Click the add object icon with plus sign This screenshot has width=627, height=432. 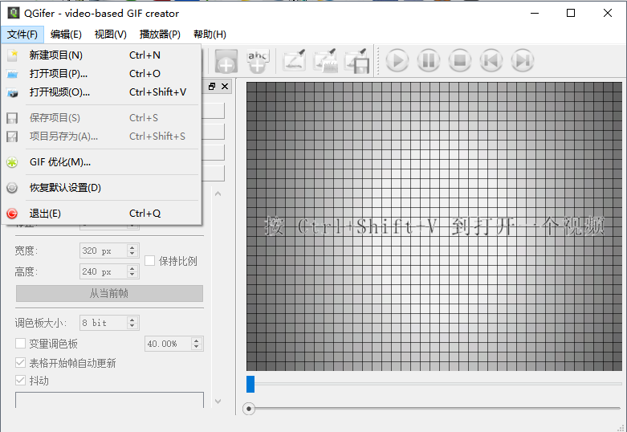226,61
